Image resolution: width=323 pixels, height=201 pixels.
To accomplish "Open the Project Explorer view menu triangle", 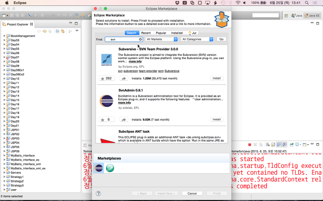I will click(x=77, y=30).
